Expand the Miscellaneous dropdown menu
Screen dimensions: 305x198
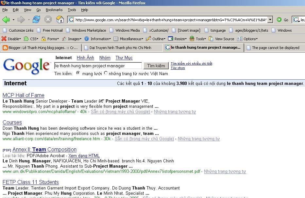[142, 39]
